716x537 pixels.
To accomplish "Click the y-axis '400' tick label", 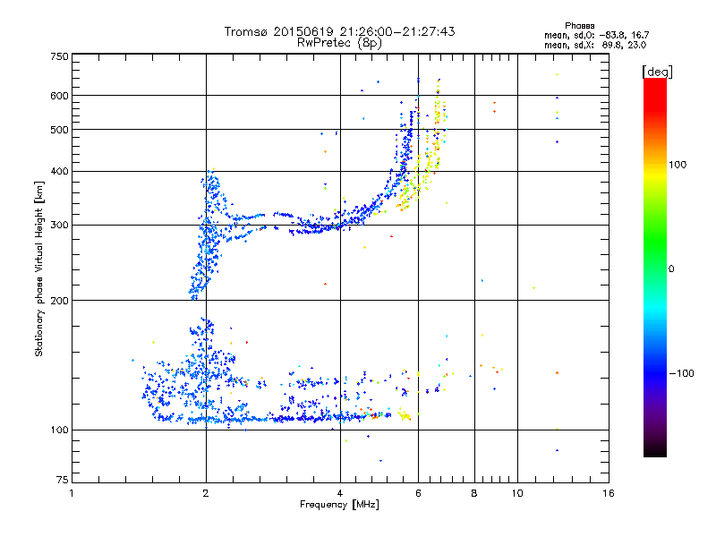I will point(59,172).
